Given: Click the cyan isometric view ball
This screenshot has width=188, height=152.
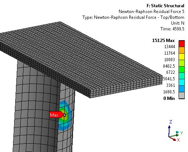Looking at the screenshot, I should [x=177, y=132].
